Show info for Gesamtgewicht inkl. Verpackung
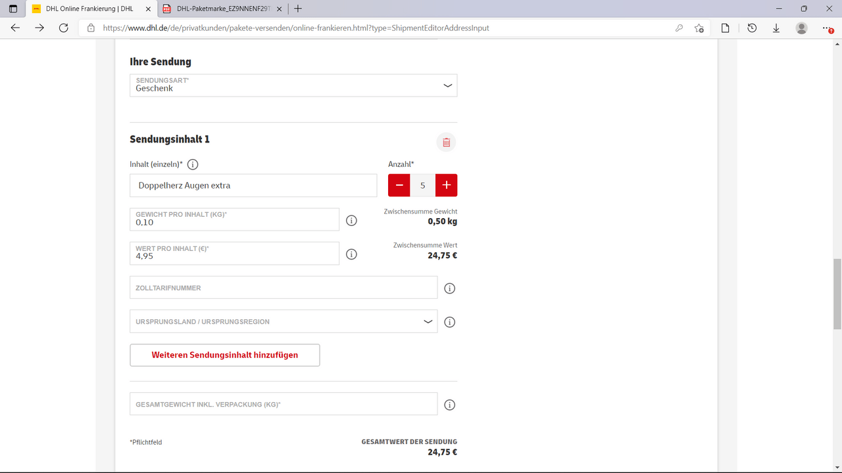842x473 pixels. point(450,405)
